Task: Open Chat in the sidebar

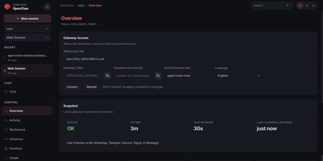Action: click(x=27, y=92)
